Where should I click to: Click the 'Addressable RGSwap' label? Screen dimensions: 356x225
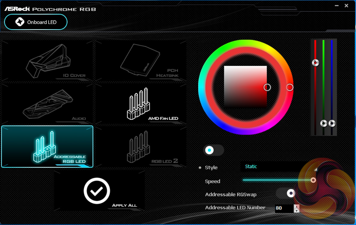point(231,194)
